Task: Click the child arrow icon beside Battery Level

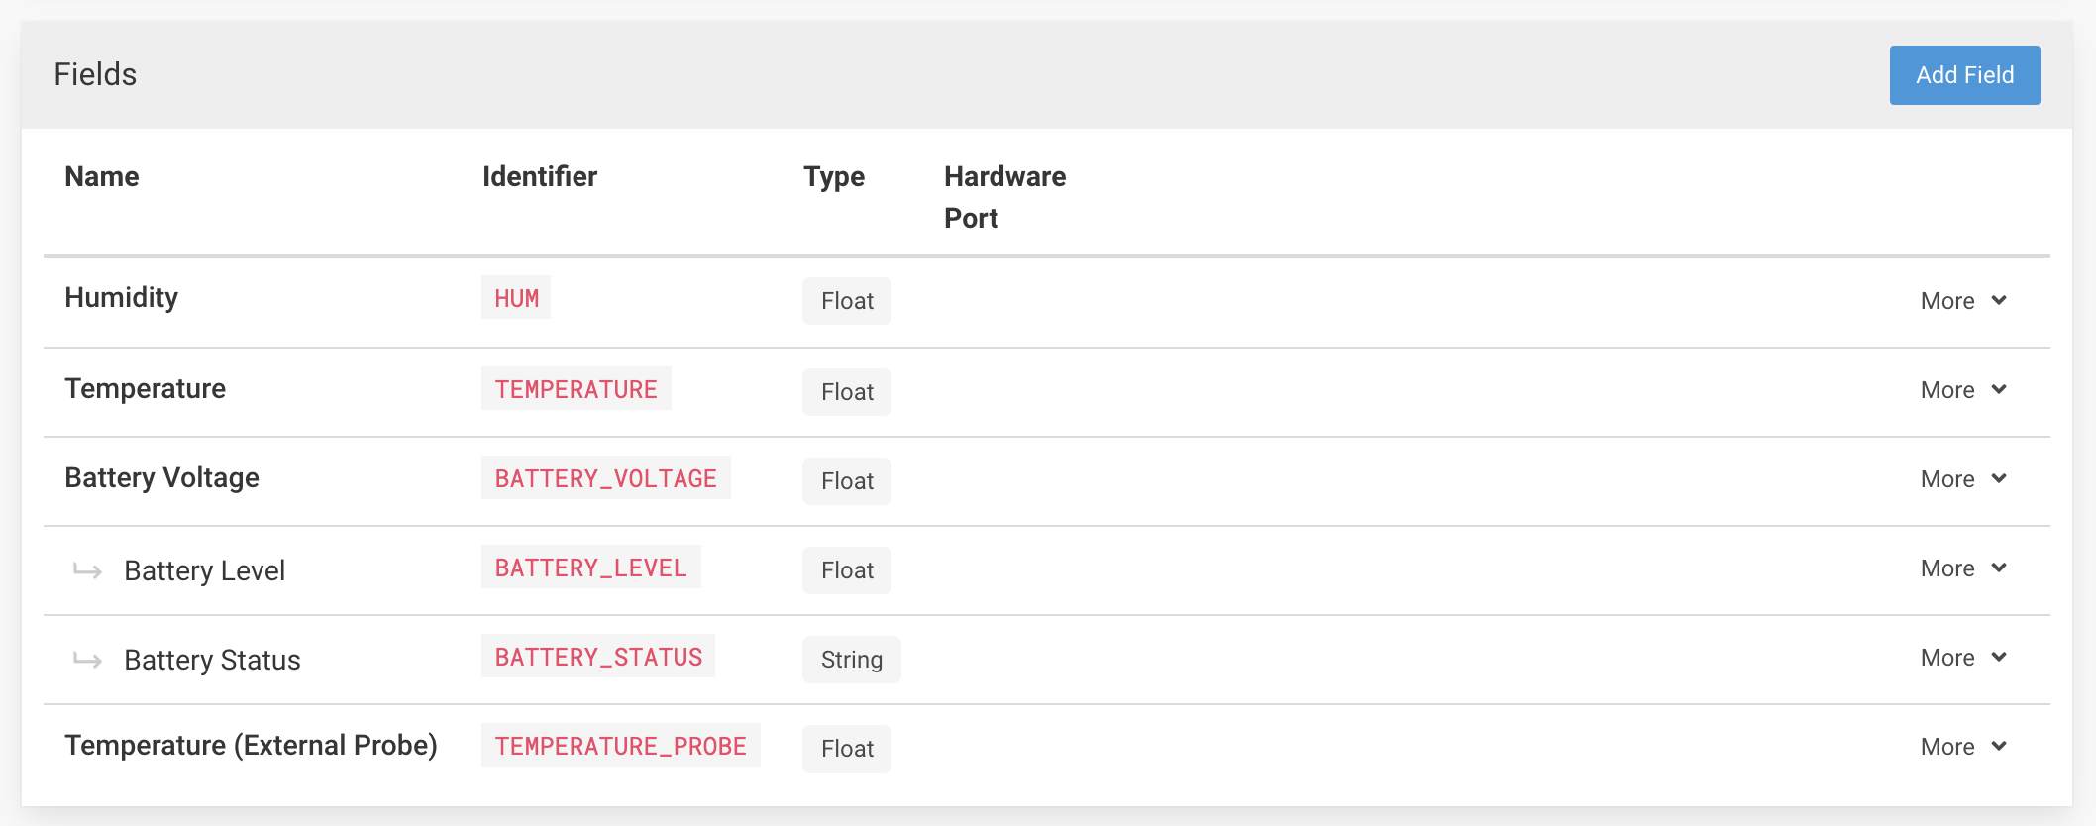Action: [x=88, y=570]
